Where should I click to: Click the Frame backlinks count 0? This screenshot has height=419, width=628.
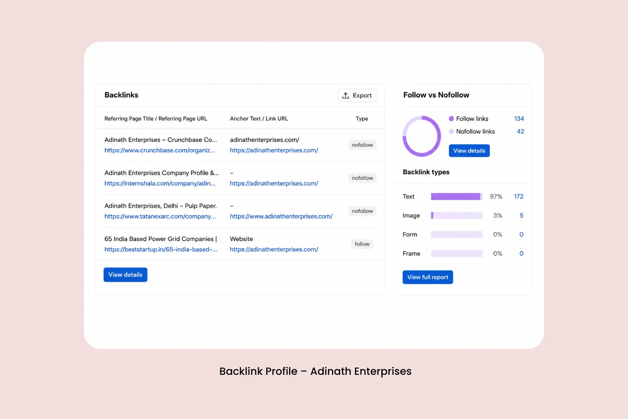point(521,254)
